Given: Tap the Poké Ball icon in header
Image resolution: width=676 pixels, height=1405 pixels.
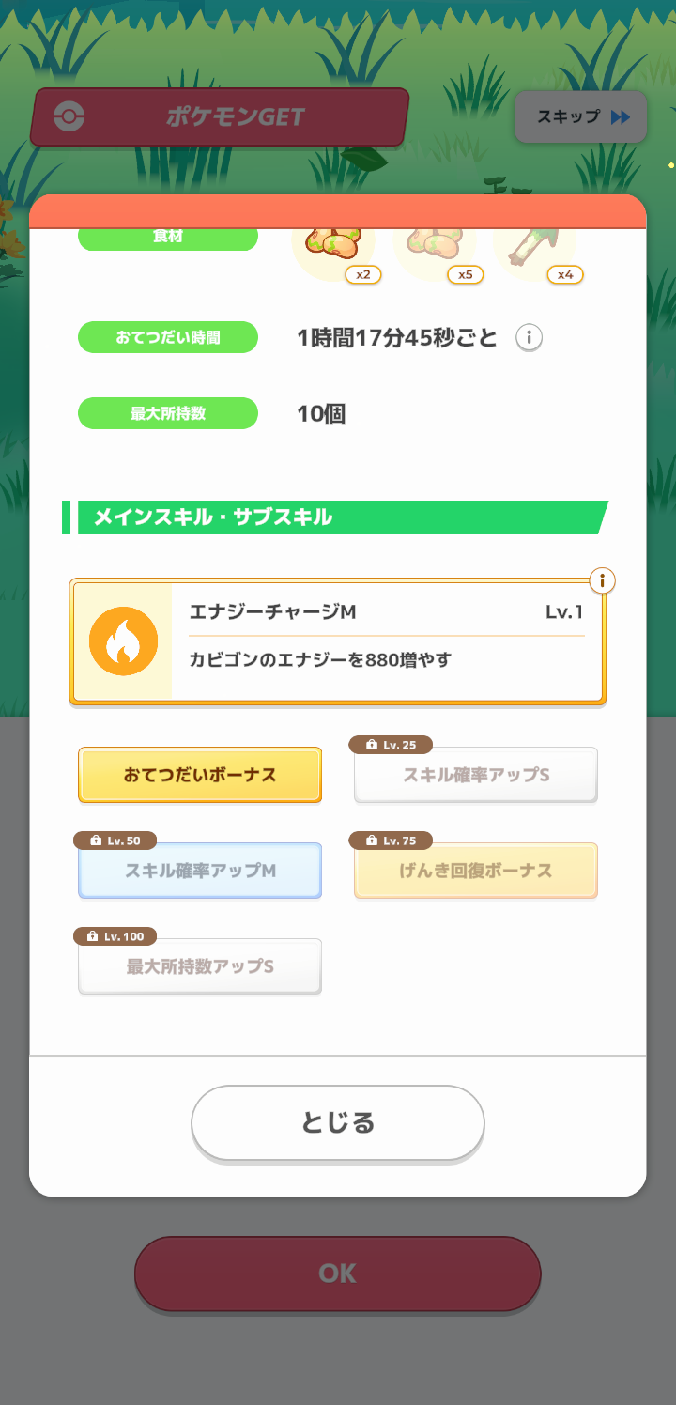Looking at the screenshot, I should [x=69, y=117].
